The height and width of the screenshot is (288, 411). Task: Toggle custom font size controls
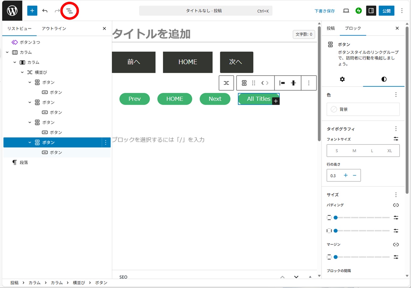pos(396,139)
